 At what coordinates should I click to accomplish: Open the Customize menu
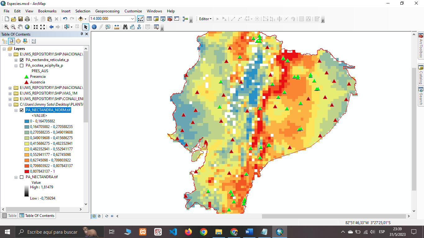click(x=133, y=11)
